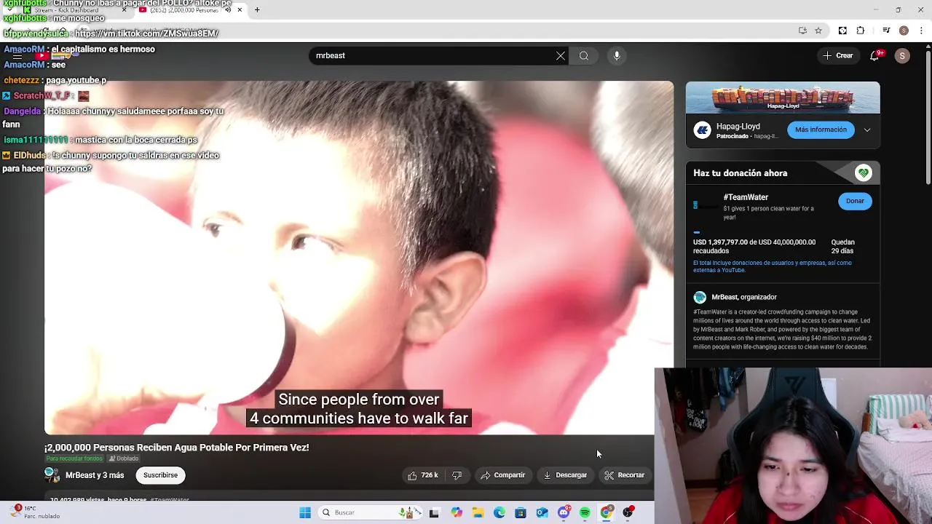Open the YouTube notifications bell
Viewport: 932px width, 524px height.
point(874,56)
